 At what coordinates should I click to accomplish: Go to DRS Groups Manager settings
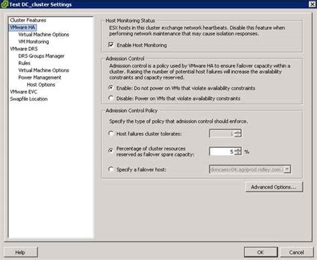[x=41, y=56]
